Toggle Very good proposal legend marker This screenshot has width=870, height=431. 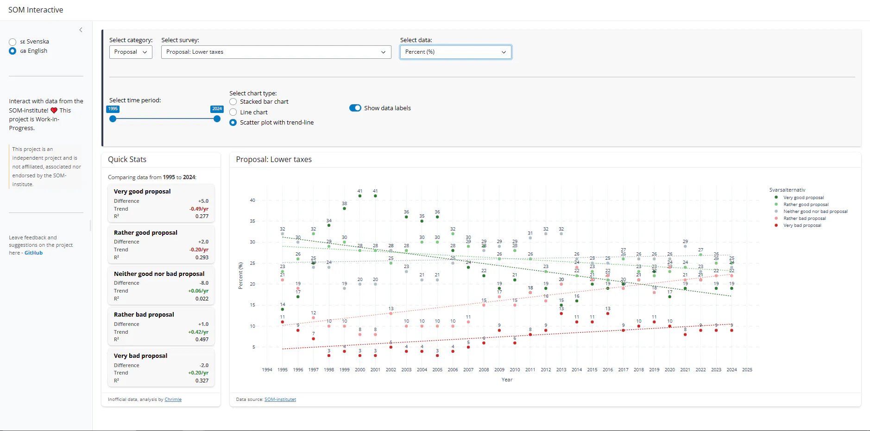776,197
